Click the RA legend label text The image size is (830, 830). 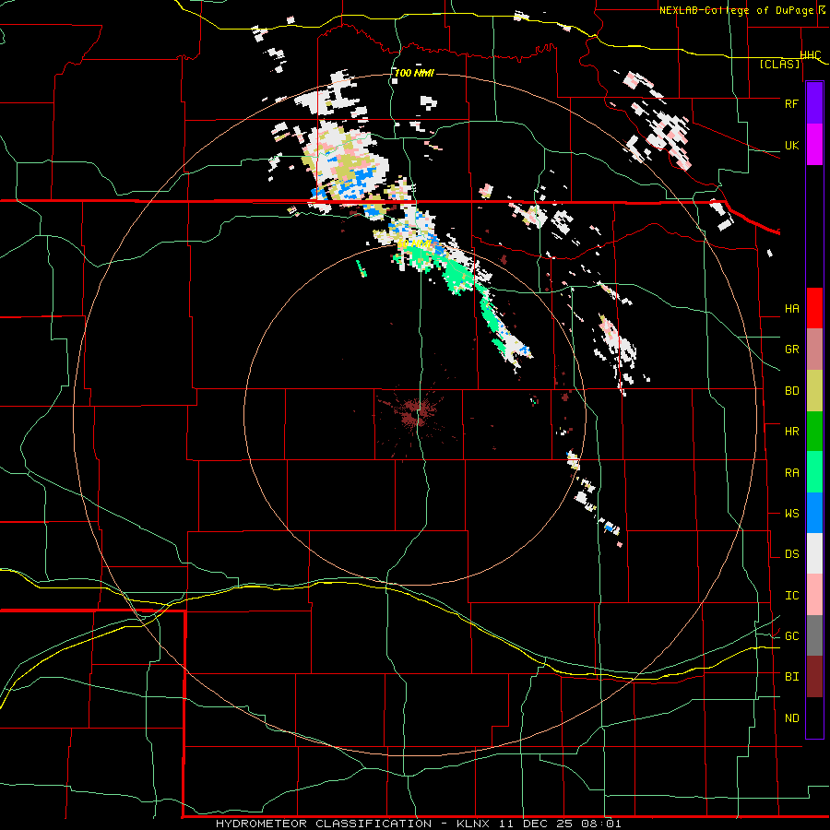tap(791, 473)
